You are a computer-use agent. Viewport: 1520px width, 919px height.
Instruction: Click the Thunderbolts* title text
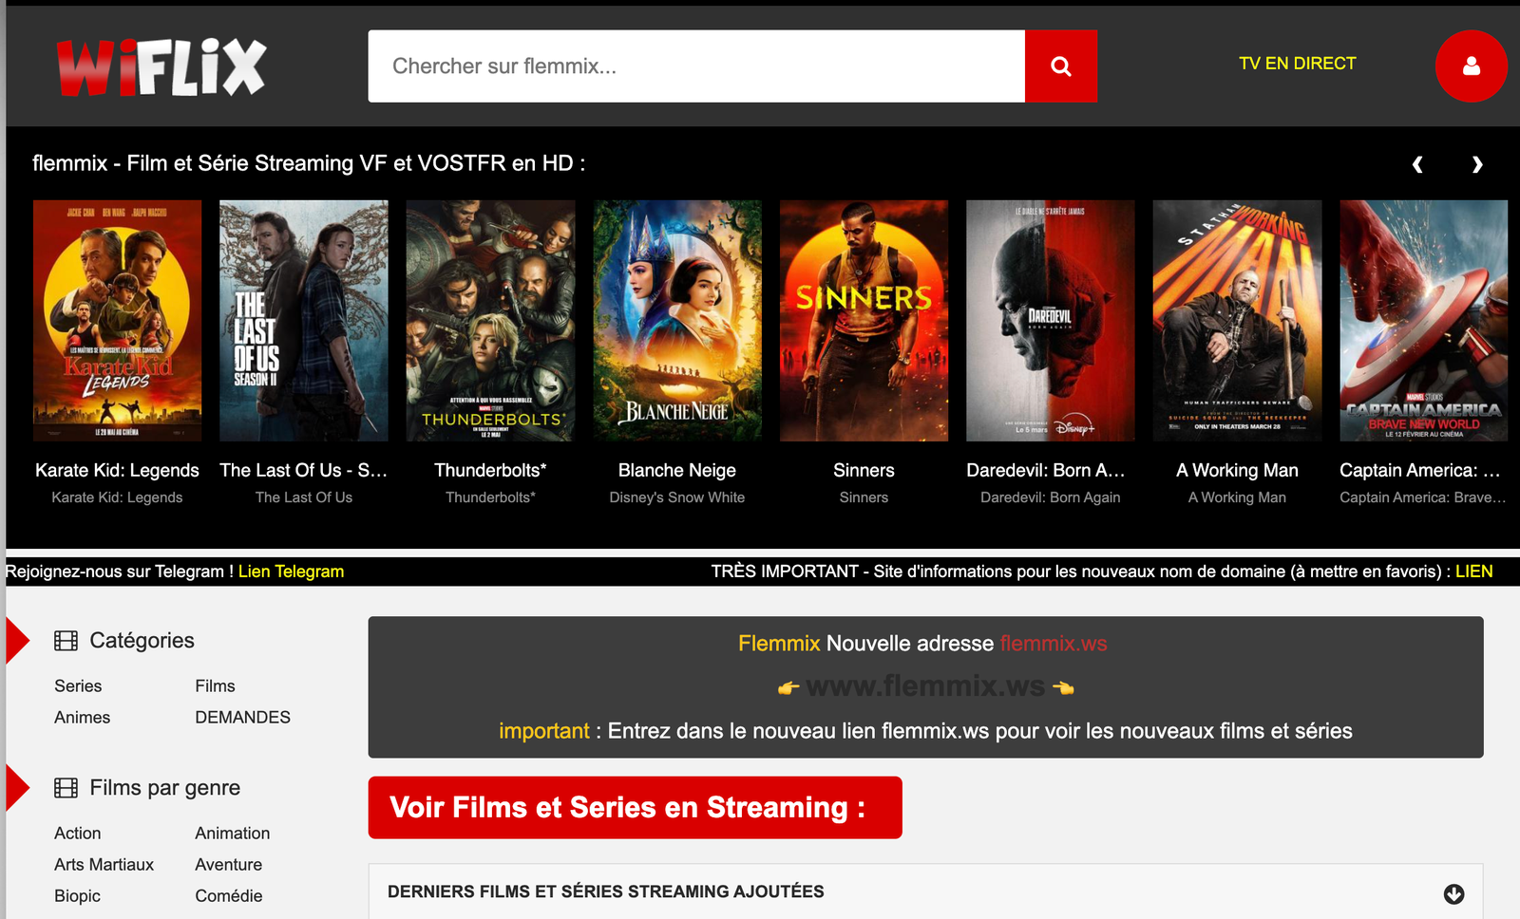pos(490,470)
